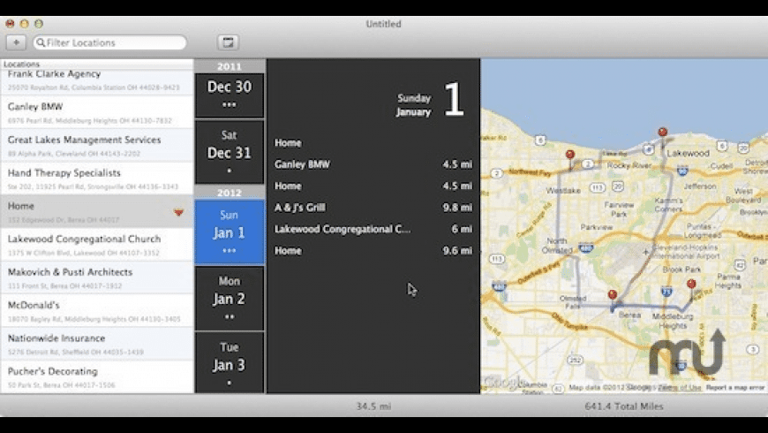The height and width of the screenshot is (433, 768).
Task: Click the 34.5 mi day total
Action: coord(373,406)
